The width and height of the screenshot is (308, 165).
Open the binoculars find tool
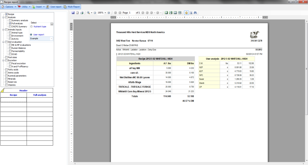[195, 13]
